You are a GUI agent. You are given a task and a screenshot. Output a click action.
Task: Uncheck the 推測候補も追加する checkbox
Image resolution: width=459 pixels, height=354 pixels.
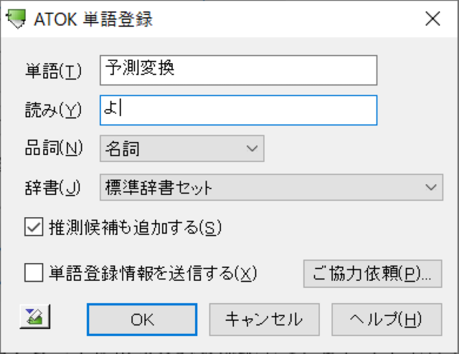(34, 226)
